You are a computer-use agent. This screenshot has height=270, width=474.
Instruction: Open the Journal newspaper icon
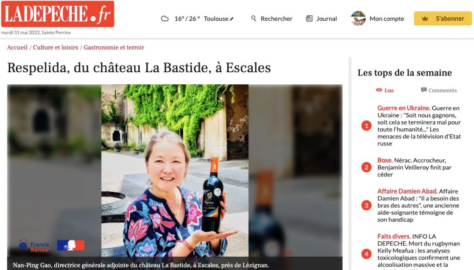309,19
